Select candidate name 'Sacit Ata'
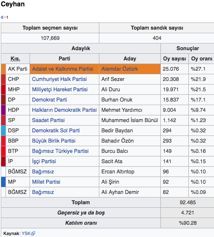The height and width of the screenshot is (237, 214). point(112,162)
